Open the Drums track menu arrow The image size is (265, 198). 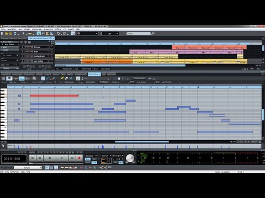point(52,47)
